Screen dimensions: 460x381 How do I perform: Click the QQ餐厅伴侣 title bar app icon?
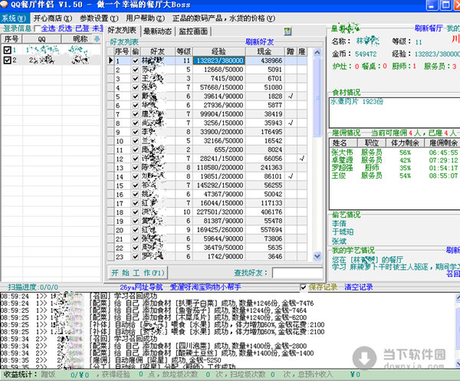(4, 5)
